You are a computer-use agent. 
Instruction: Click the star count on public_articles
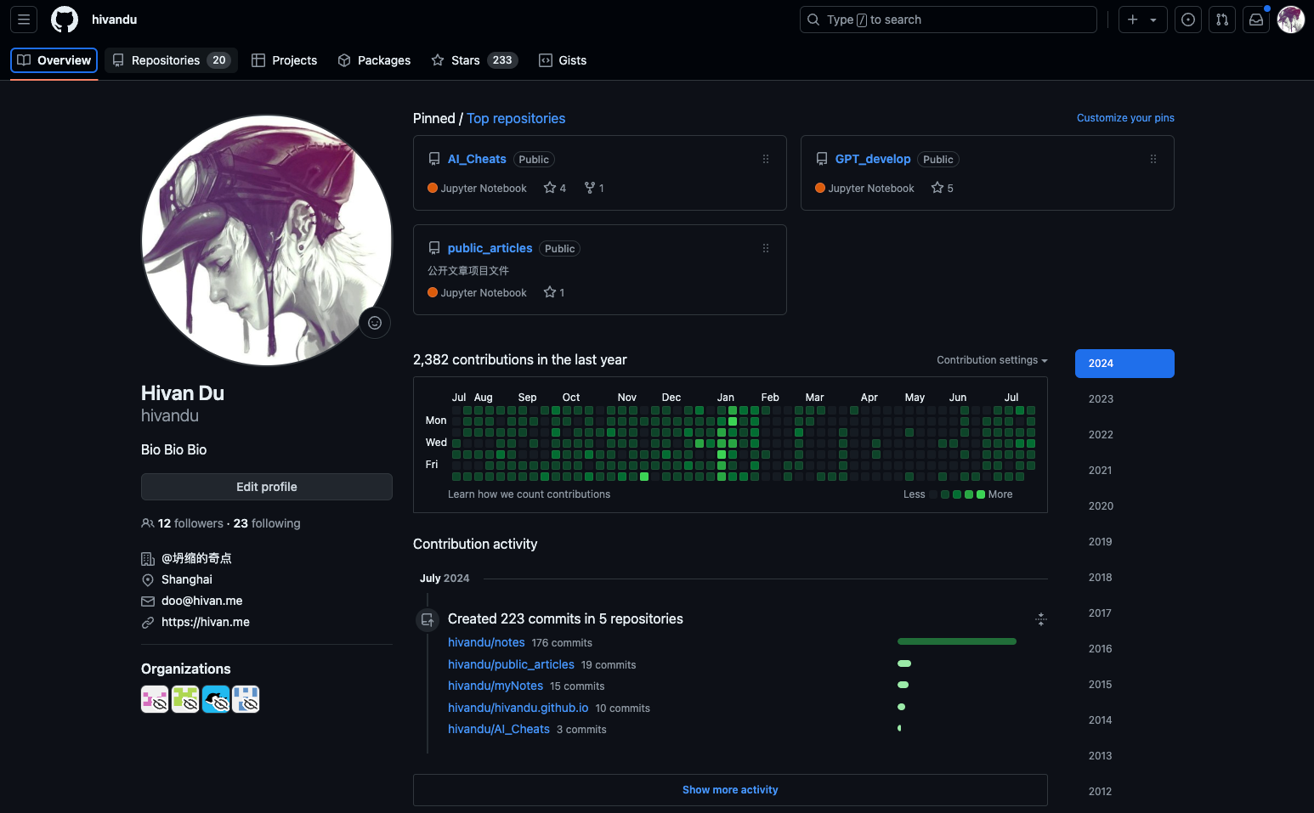pos(554,292)
